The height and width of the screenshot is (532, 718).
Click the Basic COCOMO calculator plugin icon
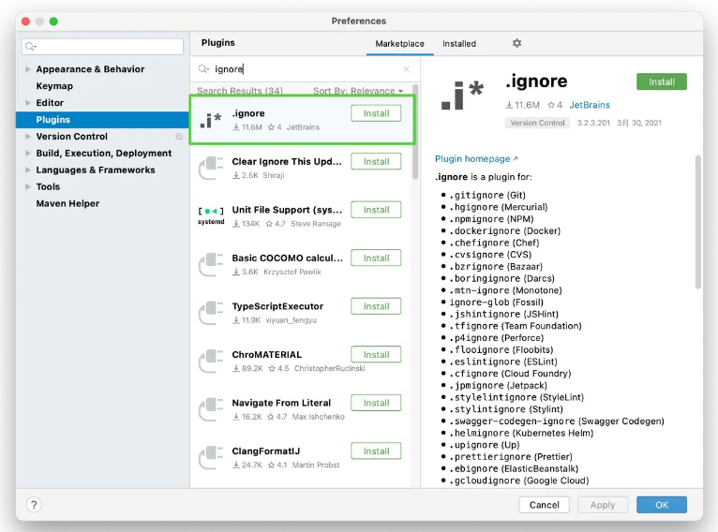tap(211, 264)
